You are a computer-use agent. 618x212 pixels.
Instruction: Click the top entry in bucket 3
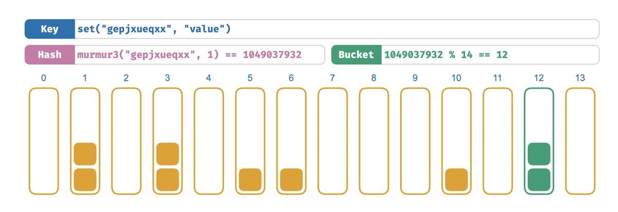point(167,154)
